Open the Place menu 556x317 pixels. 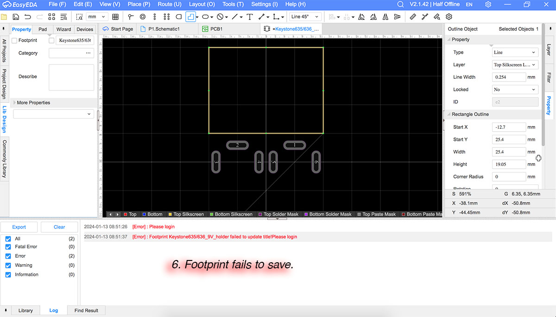pyautogui.click(x=139, y=4)
